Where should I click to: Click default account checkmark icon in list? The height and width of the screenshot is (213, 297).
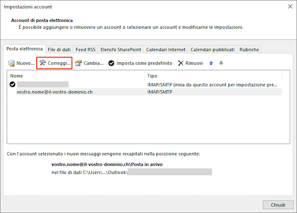tap(13, 84)
